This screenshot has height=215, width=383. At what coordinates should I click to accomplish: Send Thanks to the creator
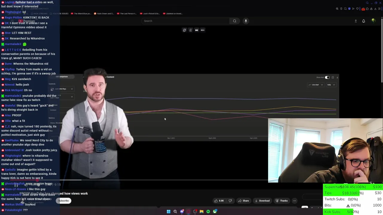point(282,201)
